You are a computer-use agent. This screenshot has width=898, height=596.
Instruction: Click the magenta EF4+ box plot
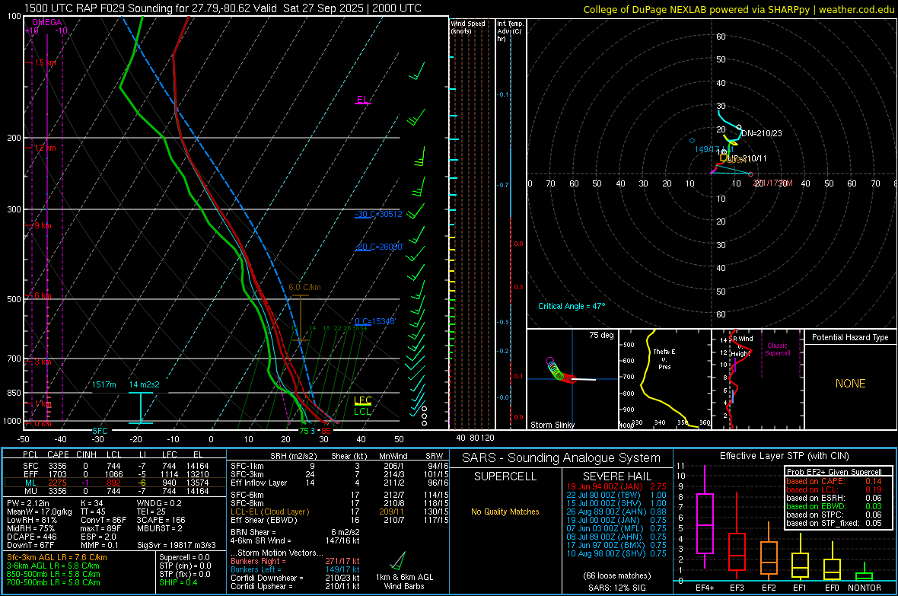[x=705, y=516]
